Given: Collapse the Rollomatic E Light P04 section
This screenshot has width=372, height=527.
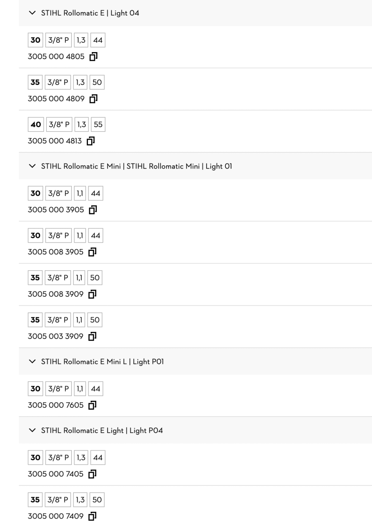Looking at the screenshot, I should [32, 430].
